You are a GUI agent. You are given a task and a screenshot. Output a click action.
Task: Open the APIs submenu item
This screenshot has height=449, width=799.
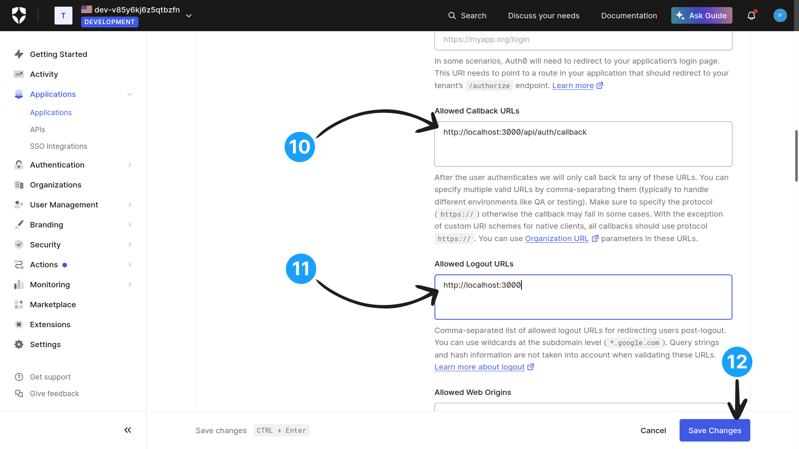click(37, 129)
